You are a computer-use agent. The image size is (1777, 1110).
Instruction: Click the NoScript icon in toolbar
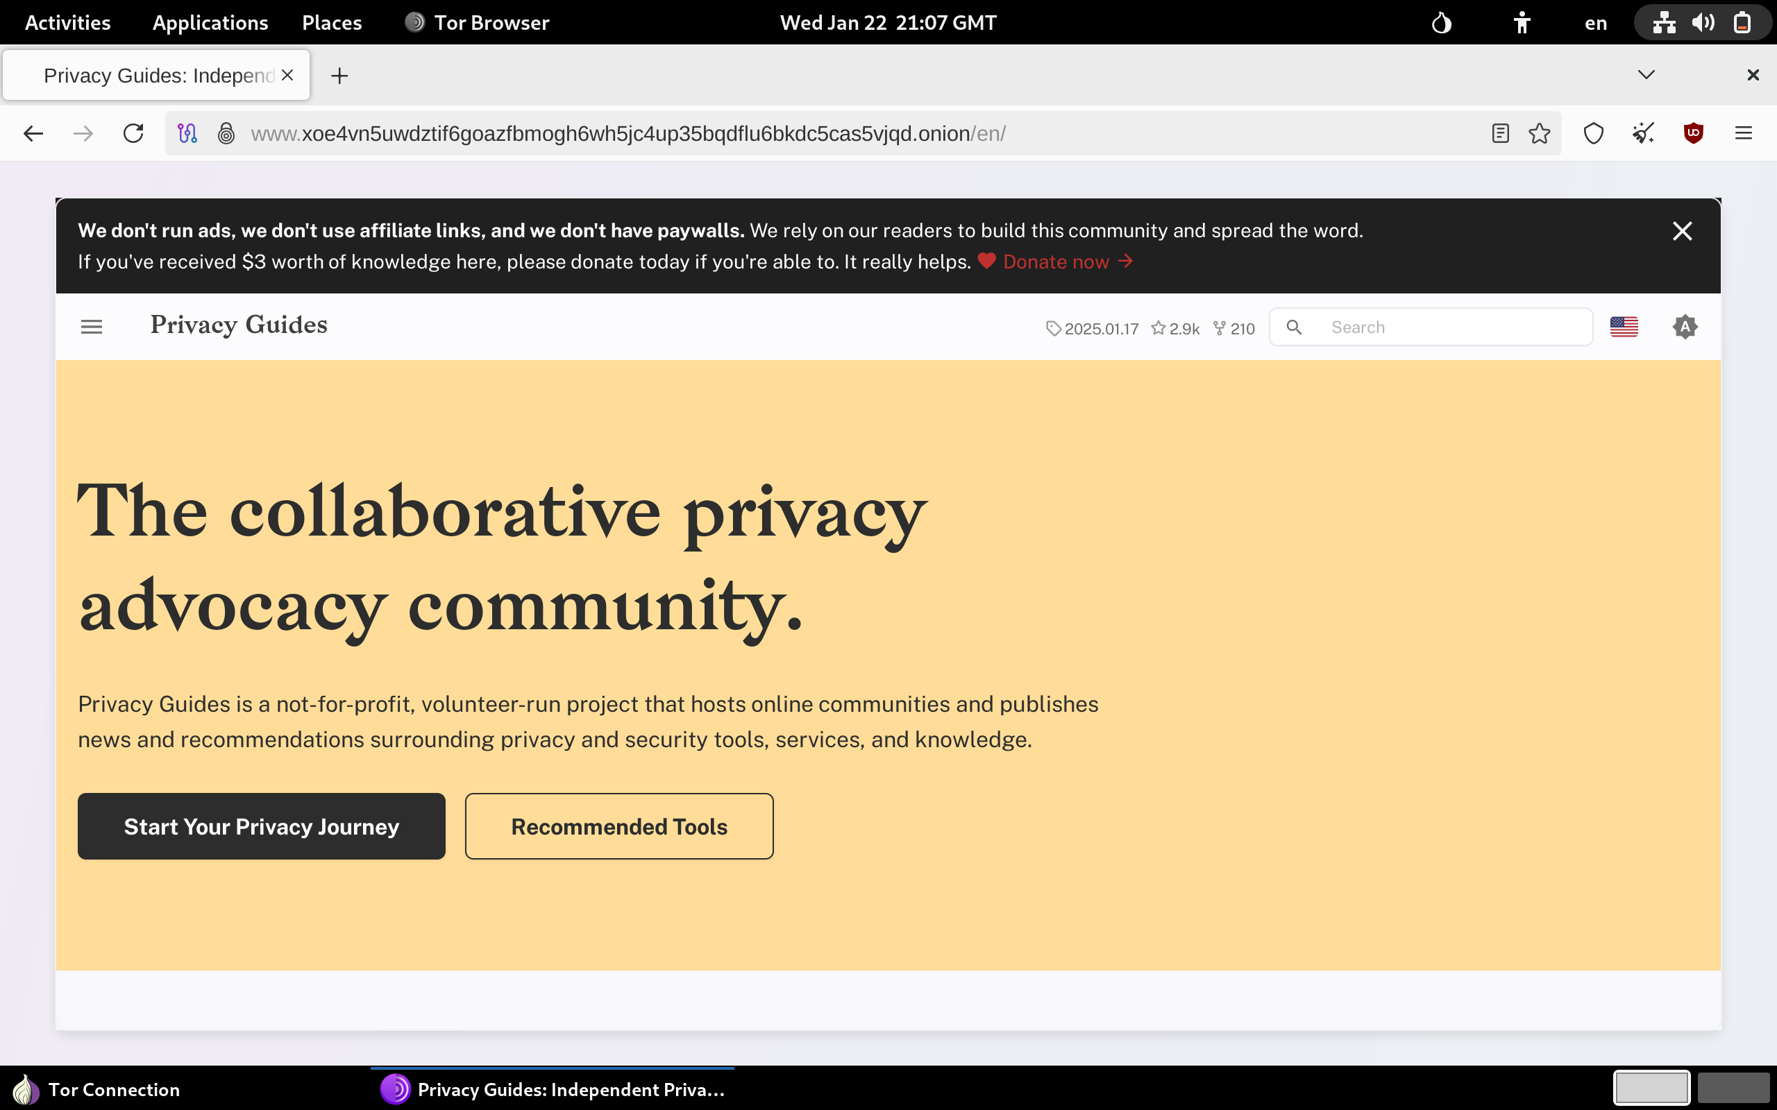(x=1642, y=133)
